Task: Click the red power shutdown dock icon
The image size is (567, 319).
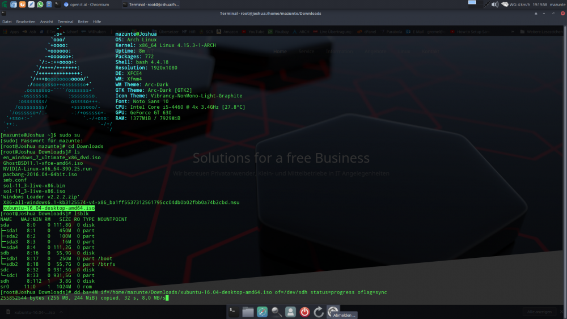Action: pos(304,312)
